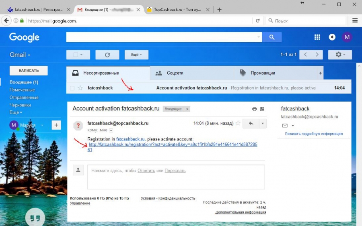The height and width of the screenshot is (226, 362).
Task: Open the dropdown arrow beside the contact envelope
Action: pyautogui.click(x=293, y=126)
